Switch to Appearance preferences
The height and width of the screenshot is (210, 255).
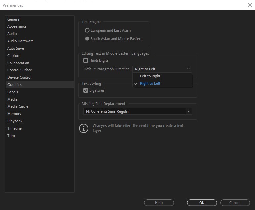[17, 26]
